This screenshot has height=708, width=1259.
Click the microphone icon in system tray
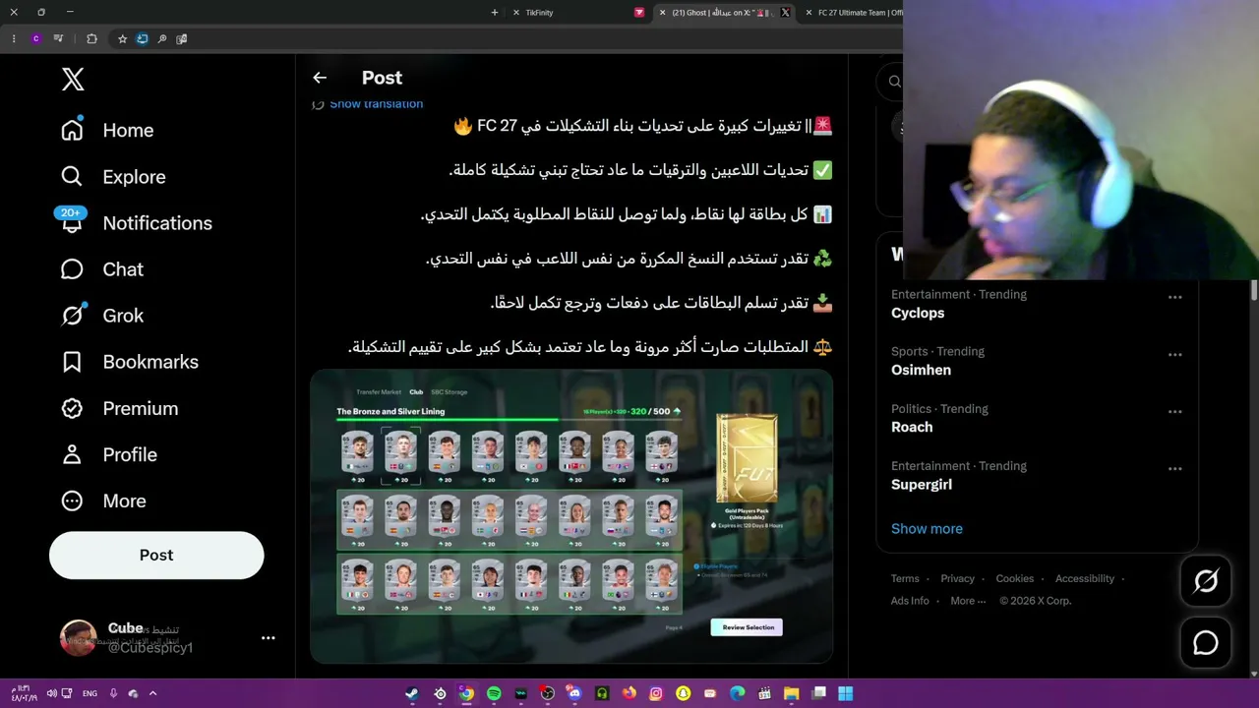click(x=113, y=693)
